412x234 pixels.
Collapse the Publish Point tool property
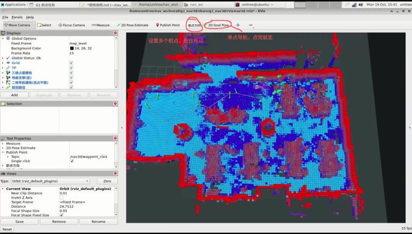3,152
